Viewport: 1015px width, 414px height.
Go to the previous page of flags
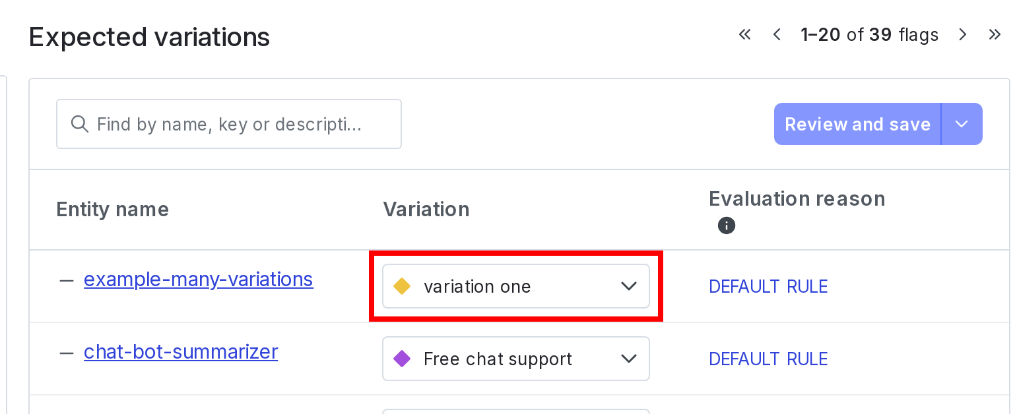[x=777, y=34]
